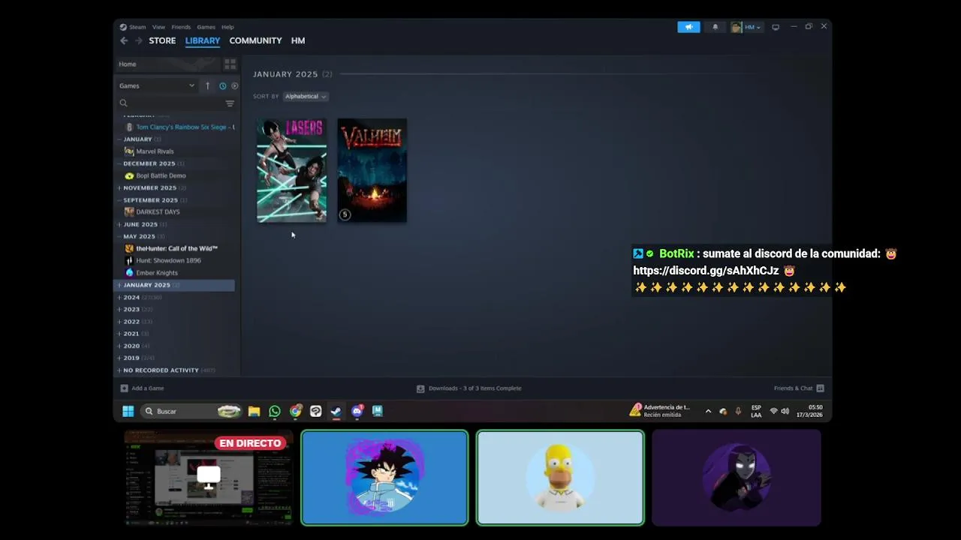961x540 pixels.
Task: Open the Windows Start button
Action: pyautogui.click(x=128, y=411)
